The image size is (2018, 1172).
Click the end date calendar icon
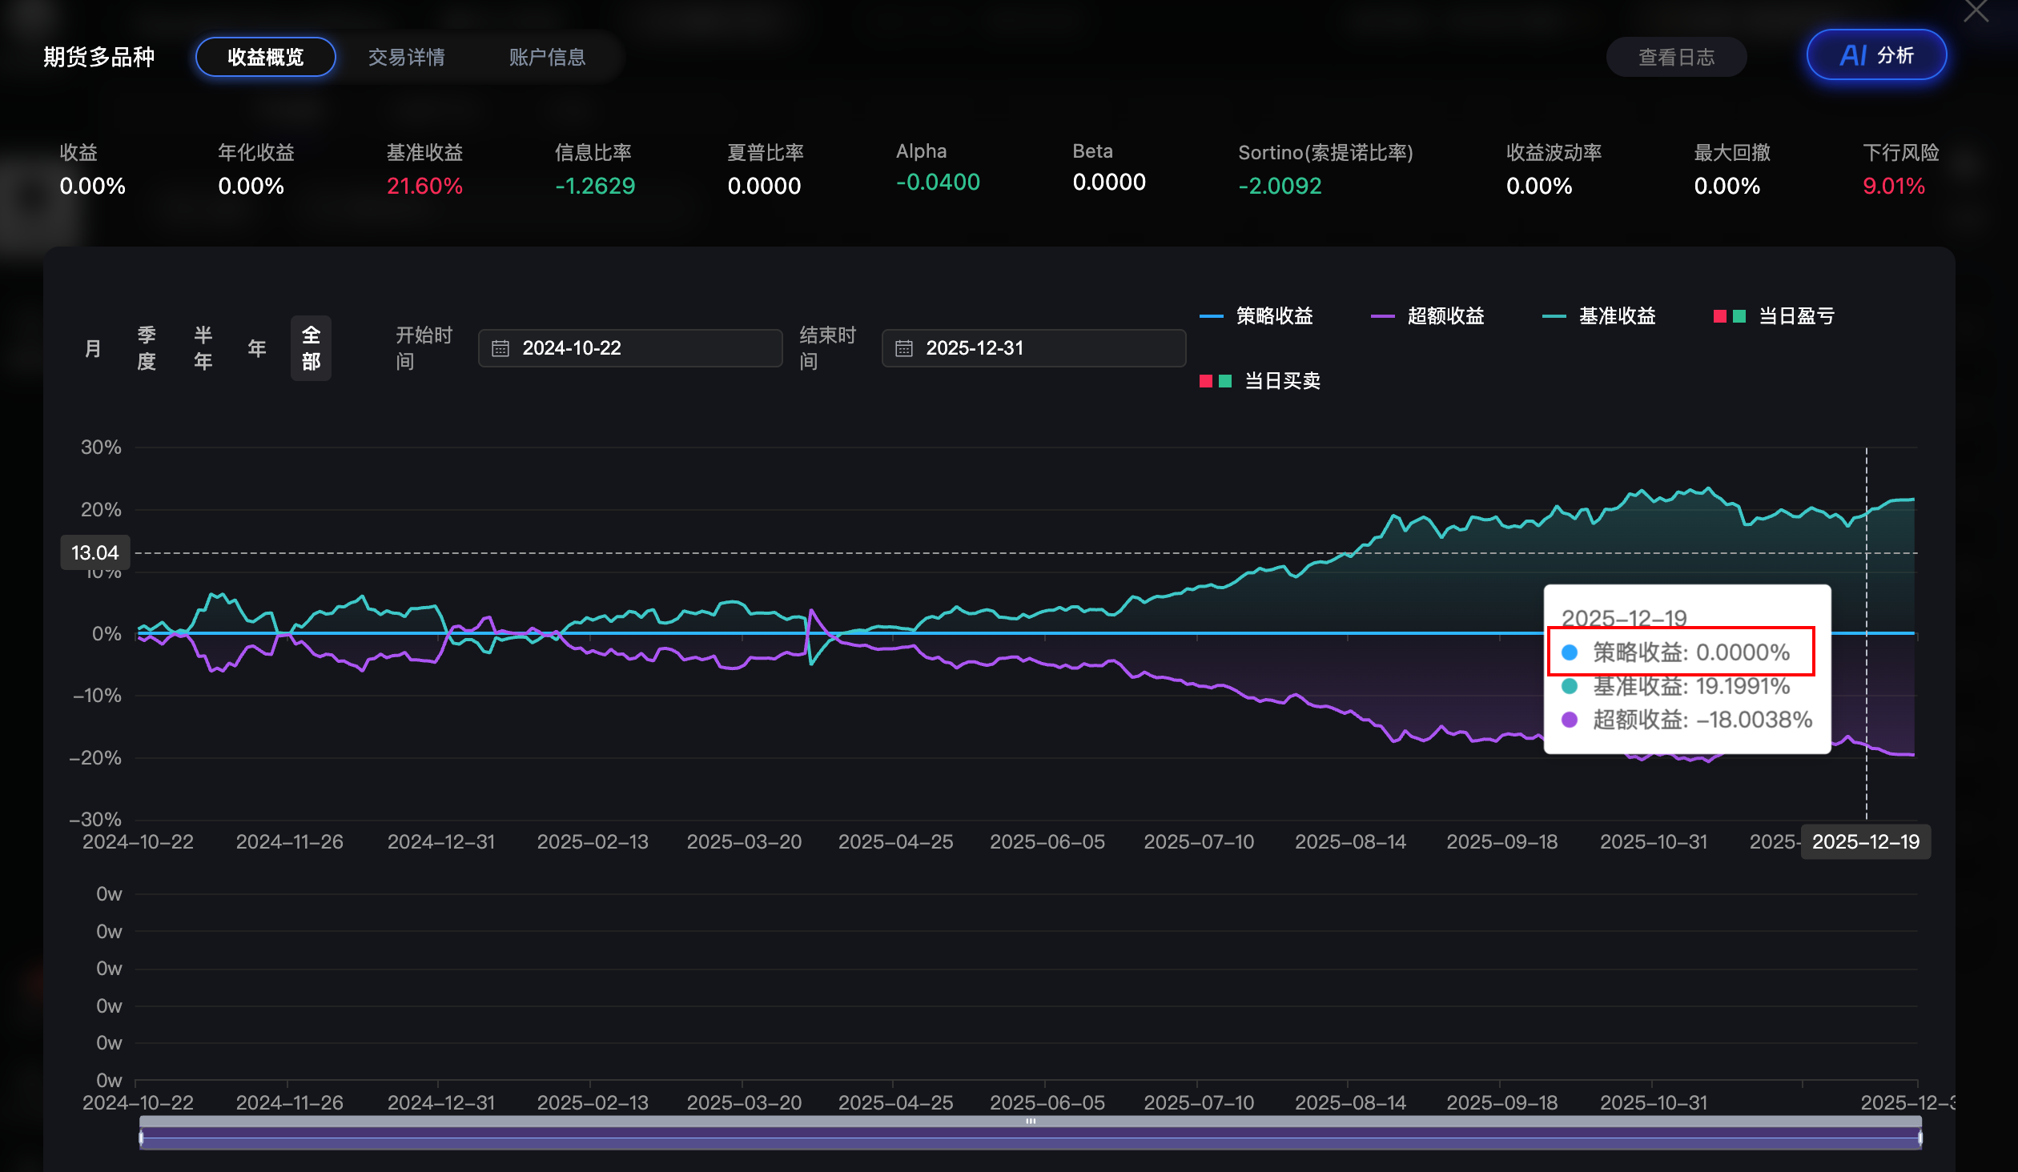tap(904, 348)
